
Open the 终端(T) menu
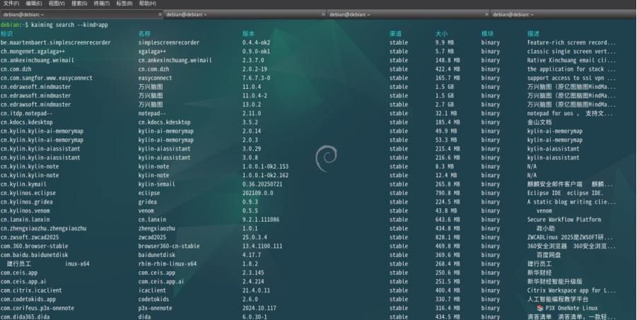coord(102,4)
